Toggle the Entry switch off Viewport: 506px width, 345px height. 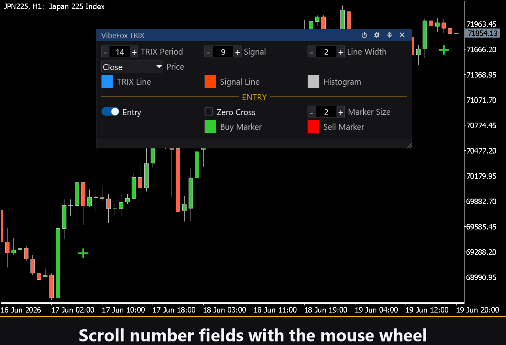(x=110, y=112)
